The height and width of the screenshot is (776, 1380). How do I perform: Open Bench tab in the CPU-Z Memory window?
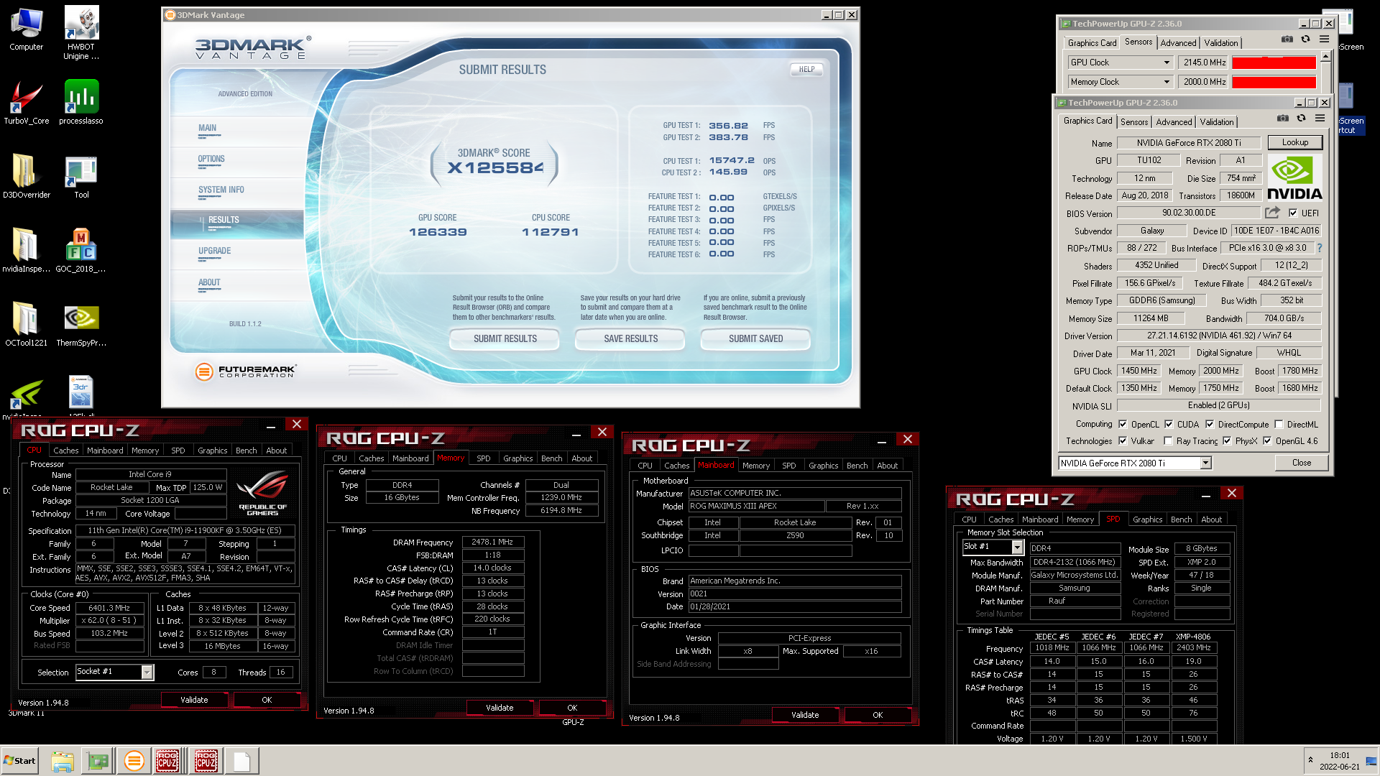point(551,458)
